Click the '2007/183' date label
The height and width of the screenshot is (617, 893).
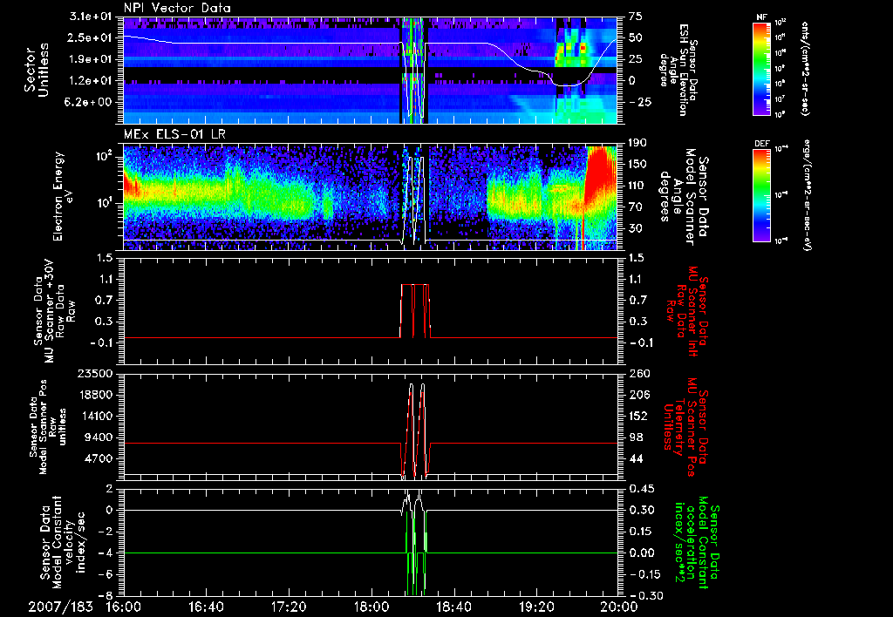[x=60, y=607]
